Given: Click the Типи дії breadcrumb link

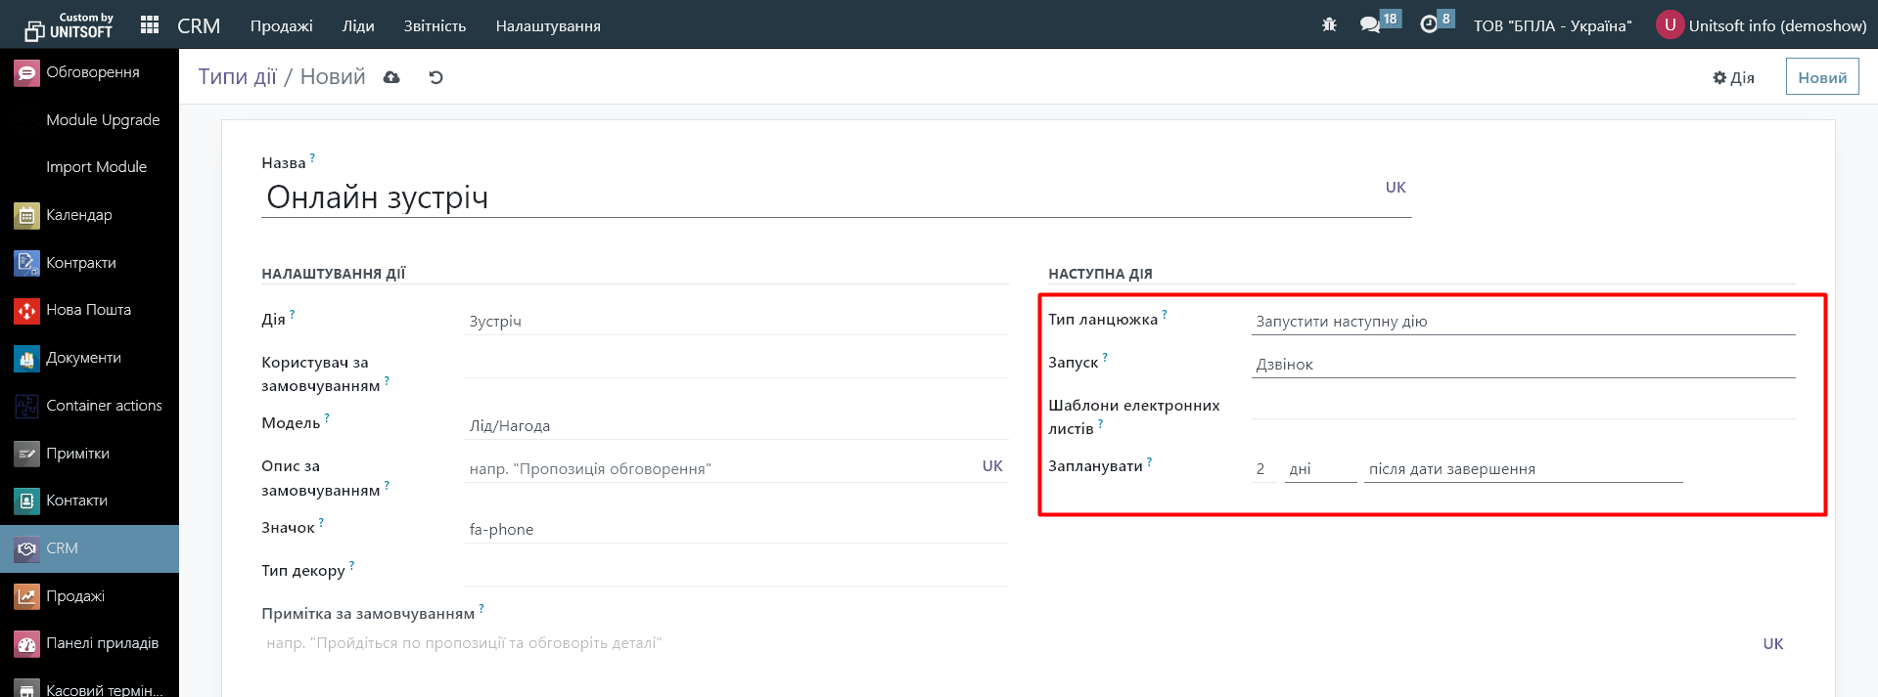Looking at the screenshot, I should pos(238,77).
